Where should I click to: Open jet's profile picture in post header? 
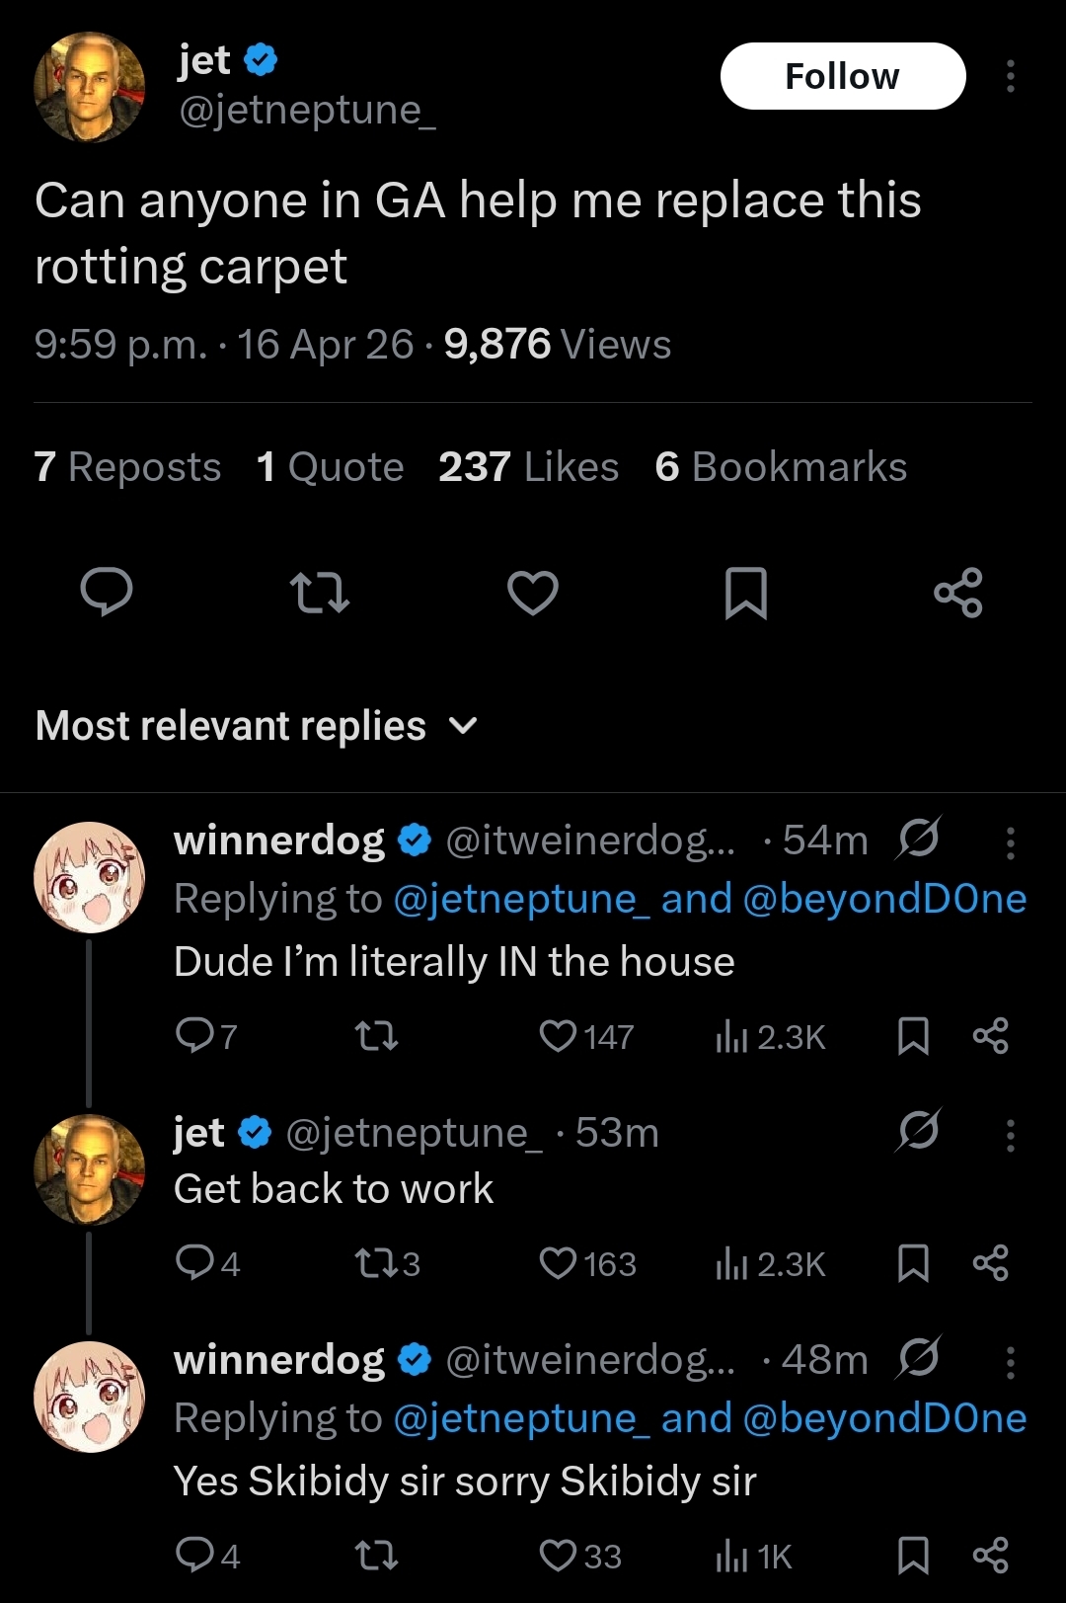click(x=90, y=87)
